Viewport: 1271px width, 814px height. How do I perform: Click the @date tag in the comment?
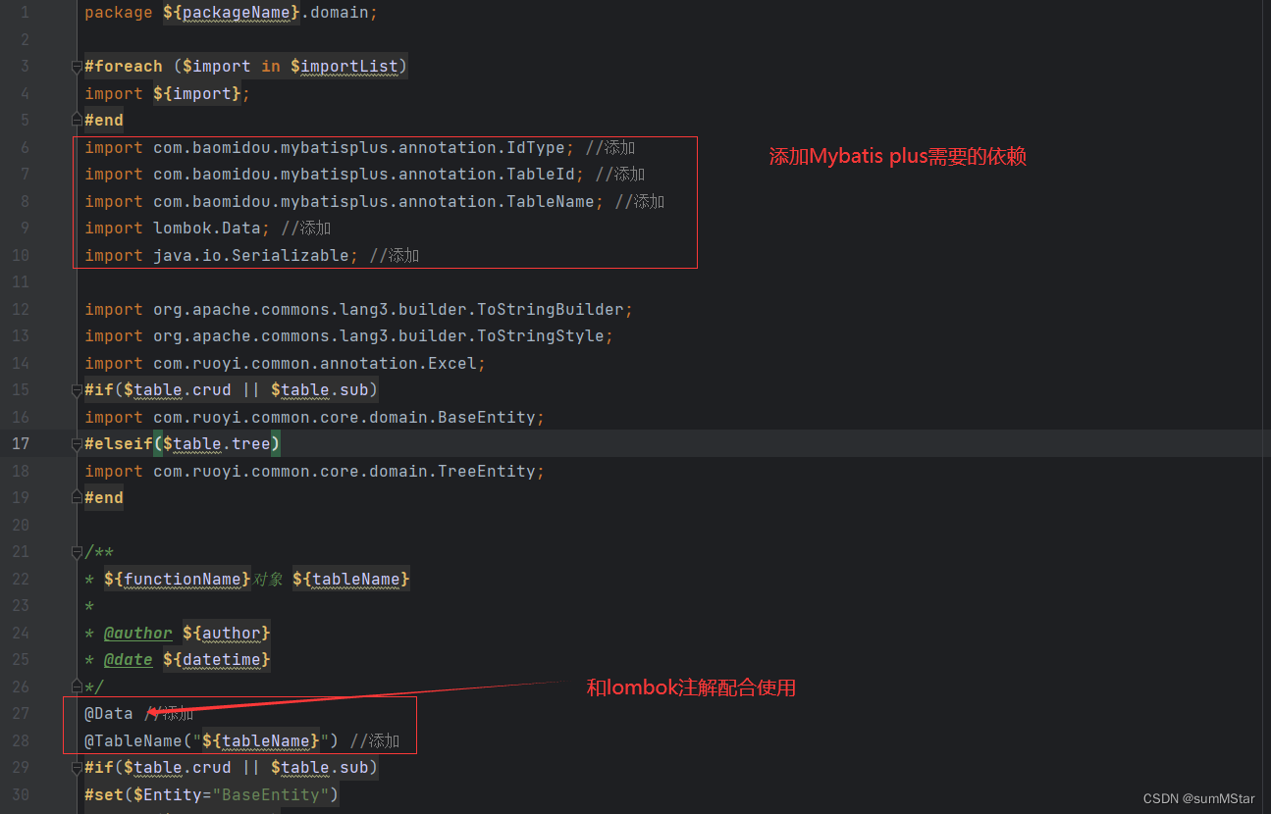pos(129,660)
